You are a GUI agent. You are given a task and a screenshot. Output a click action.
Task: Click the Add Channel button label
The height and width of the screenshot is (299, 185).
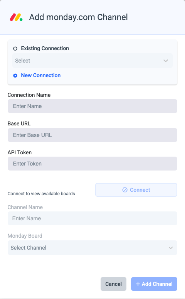pos(157,284)
